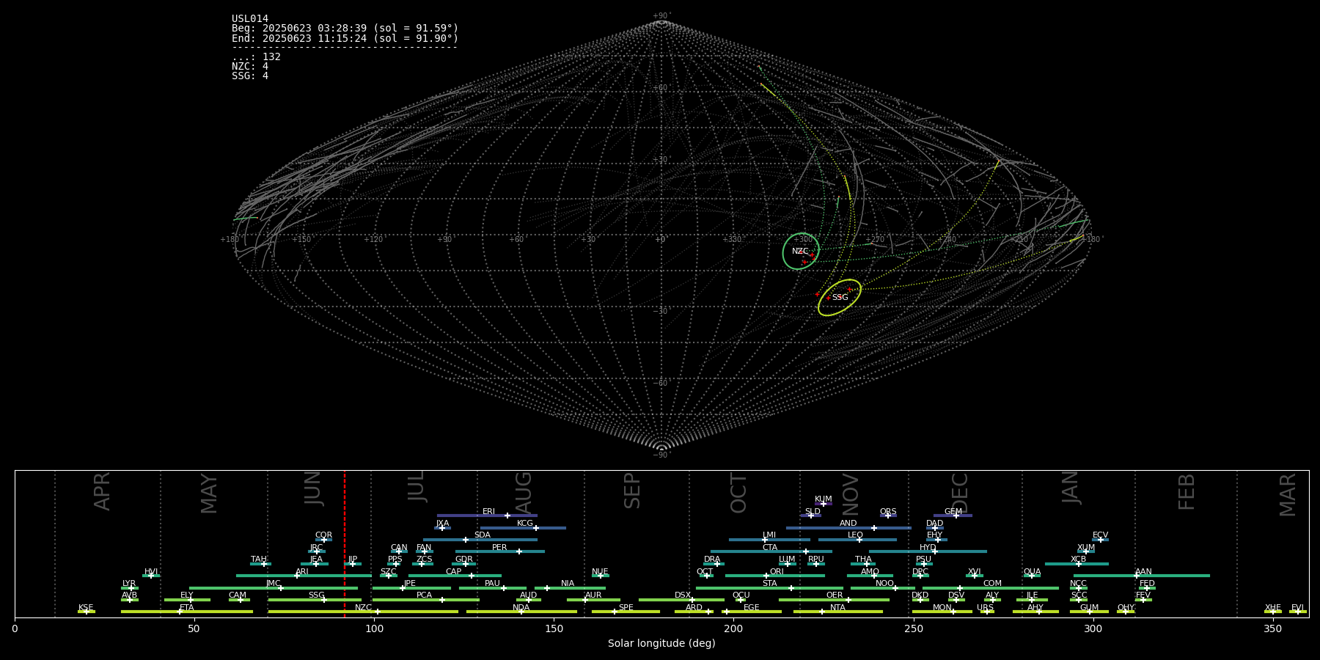Click the 'NZC: 4' count in header
Screen dimensions: 1320x660
(250, 67)
